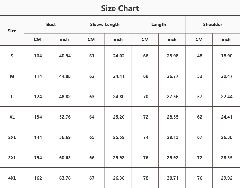Click the XL size row label
The width and height of the screenshot is (240, 188).
12,117
